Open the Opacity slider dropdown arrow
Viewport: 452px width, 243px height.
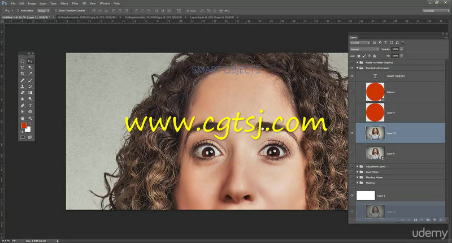pyautogui.click(x=402, y=49)
